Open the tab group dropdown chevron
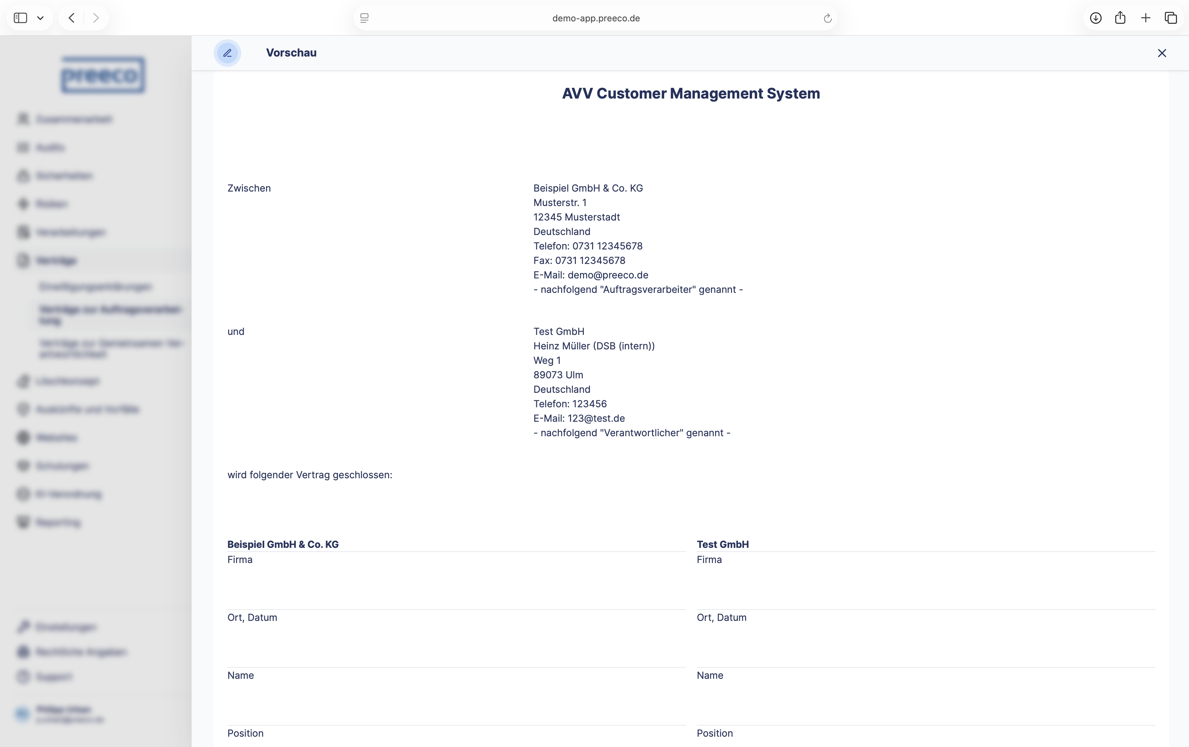The width and height of the screenshot is (1189, 747). tap(40, 18)
